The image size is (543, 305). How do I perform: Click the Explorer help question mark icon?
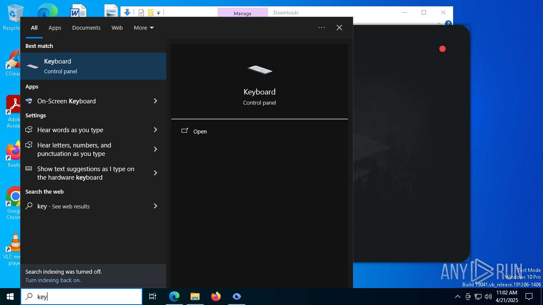point(448,23)
